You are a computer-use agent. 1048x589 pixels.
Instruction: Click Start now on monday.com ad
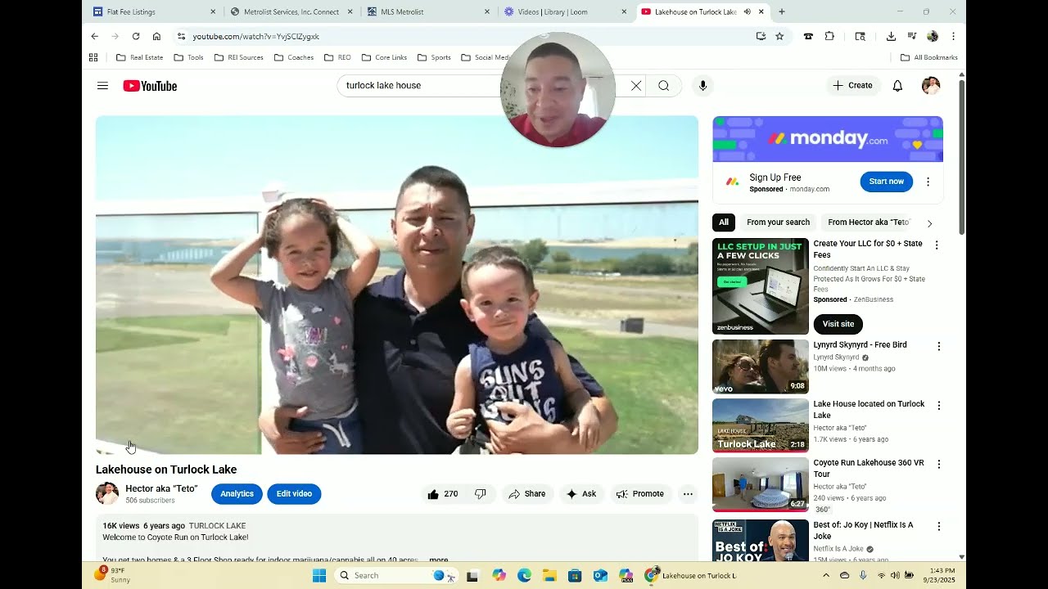click(x=886, y=182)
